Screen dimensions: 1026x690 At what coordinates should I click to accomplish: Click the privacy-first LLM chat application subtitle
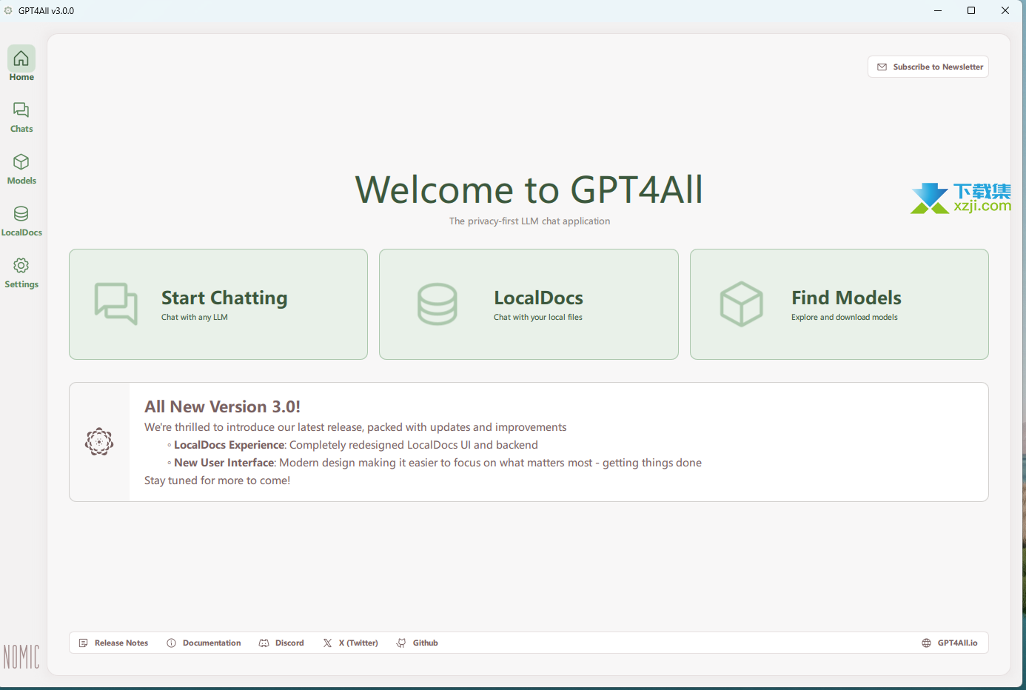[529, 221]
